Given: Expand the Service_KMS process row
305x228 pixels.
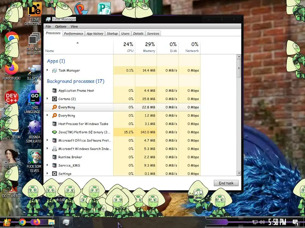Looking at the screenshot, I should [47, 165].
